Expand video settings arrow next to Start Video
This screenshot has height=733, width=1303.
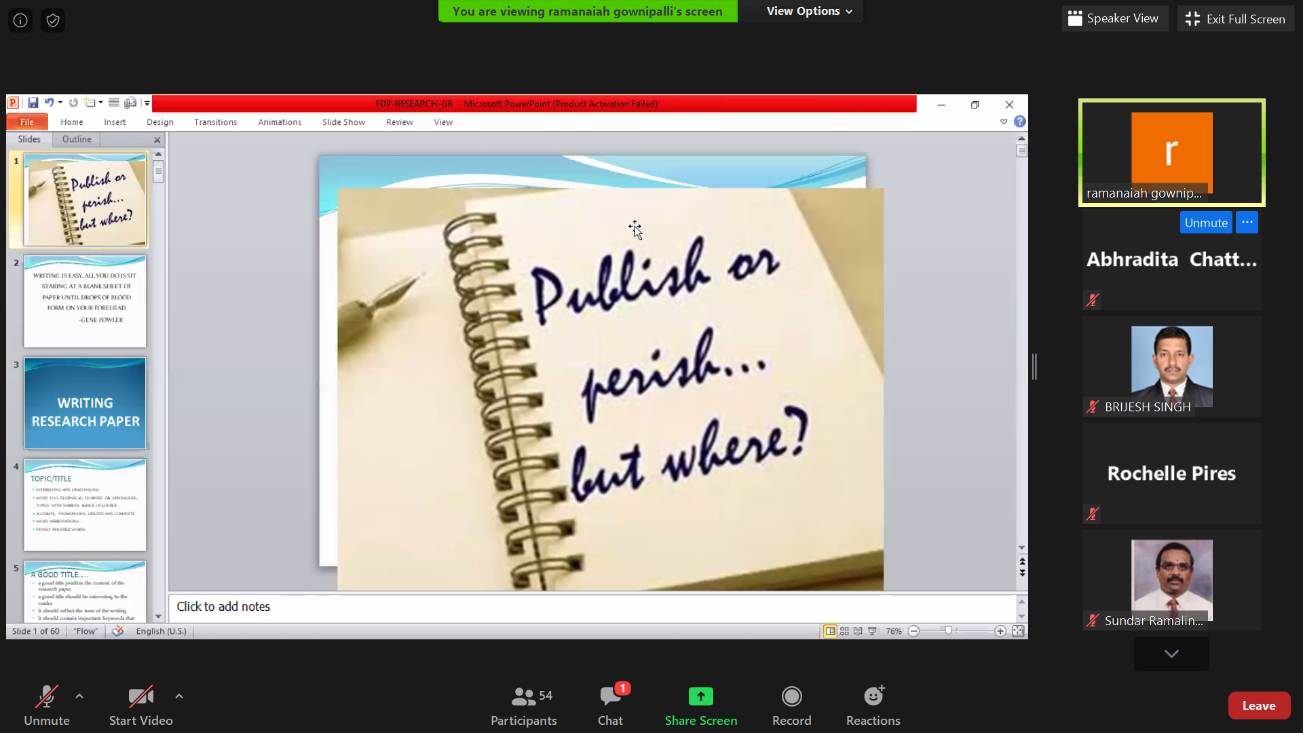tap(179, 696)
